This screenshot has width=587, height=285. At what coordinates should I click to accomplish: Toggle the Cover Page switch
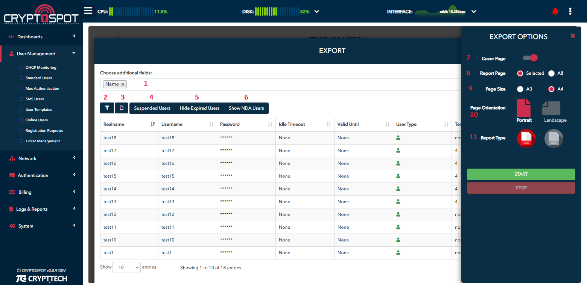530,58
